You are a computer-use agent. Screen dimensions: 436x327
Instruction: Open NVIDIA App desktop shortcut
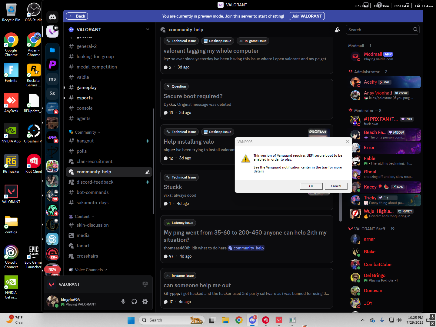11,133
